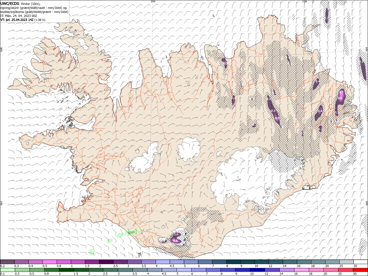This screenshot has height=276, width=368.
Task: Click the darkest purple swatch at 2 in the upper legend
Action: coord(106,262)
